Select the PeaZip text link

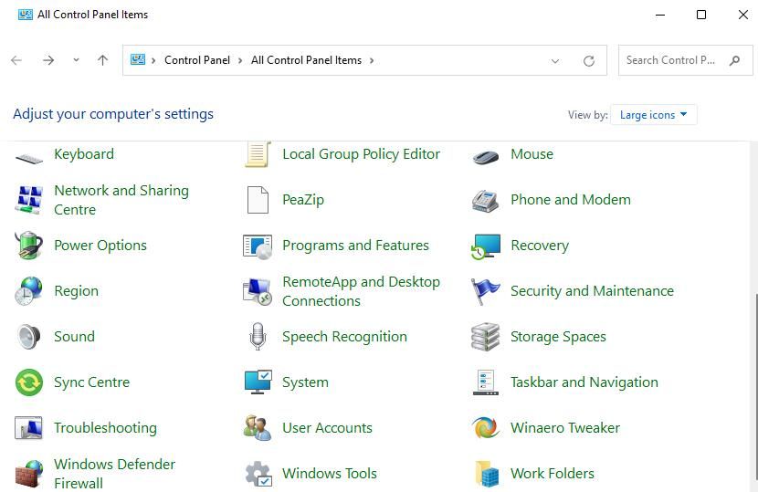coord(303,200)
